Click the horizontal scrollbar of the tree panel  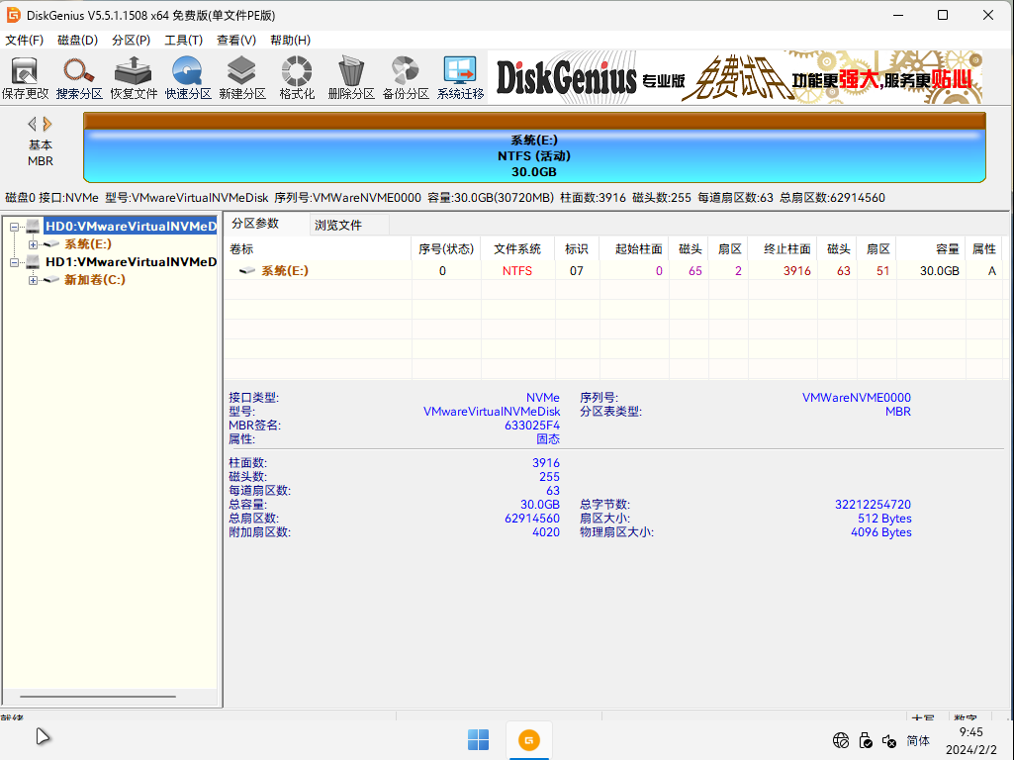point(98,697)
